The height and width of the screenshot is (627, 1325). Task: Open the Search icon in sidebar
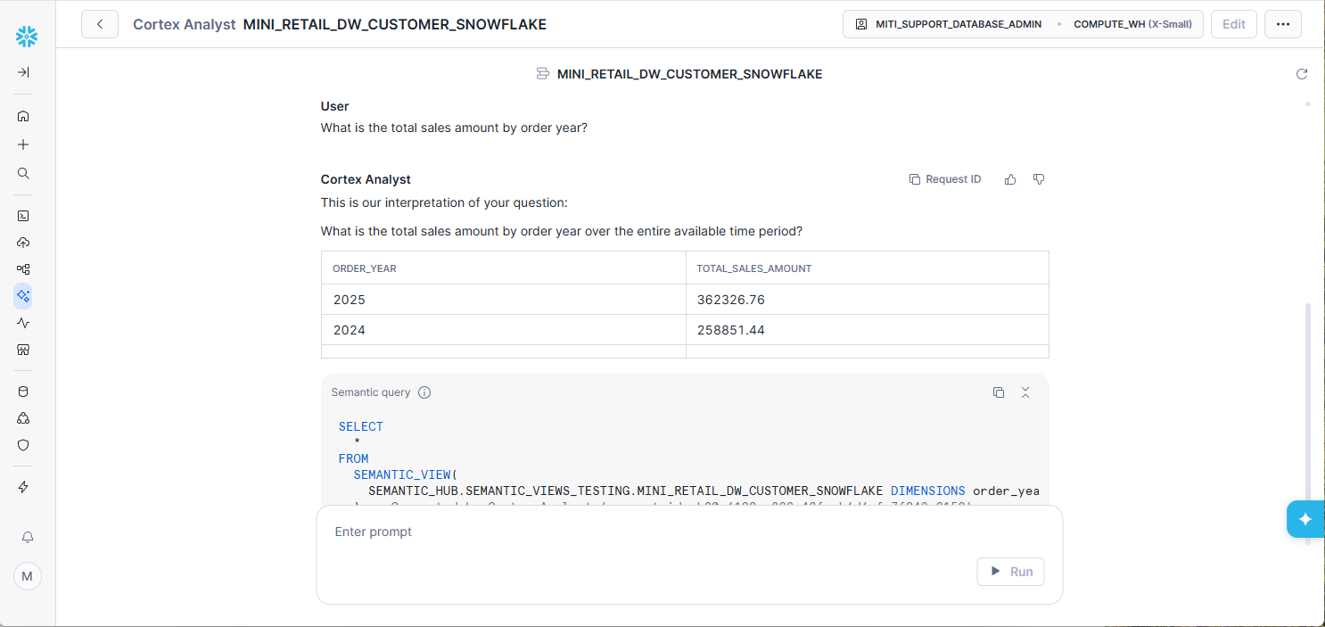pyautogui.click(x=23, y=173)
